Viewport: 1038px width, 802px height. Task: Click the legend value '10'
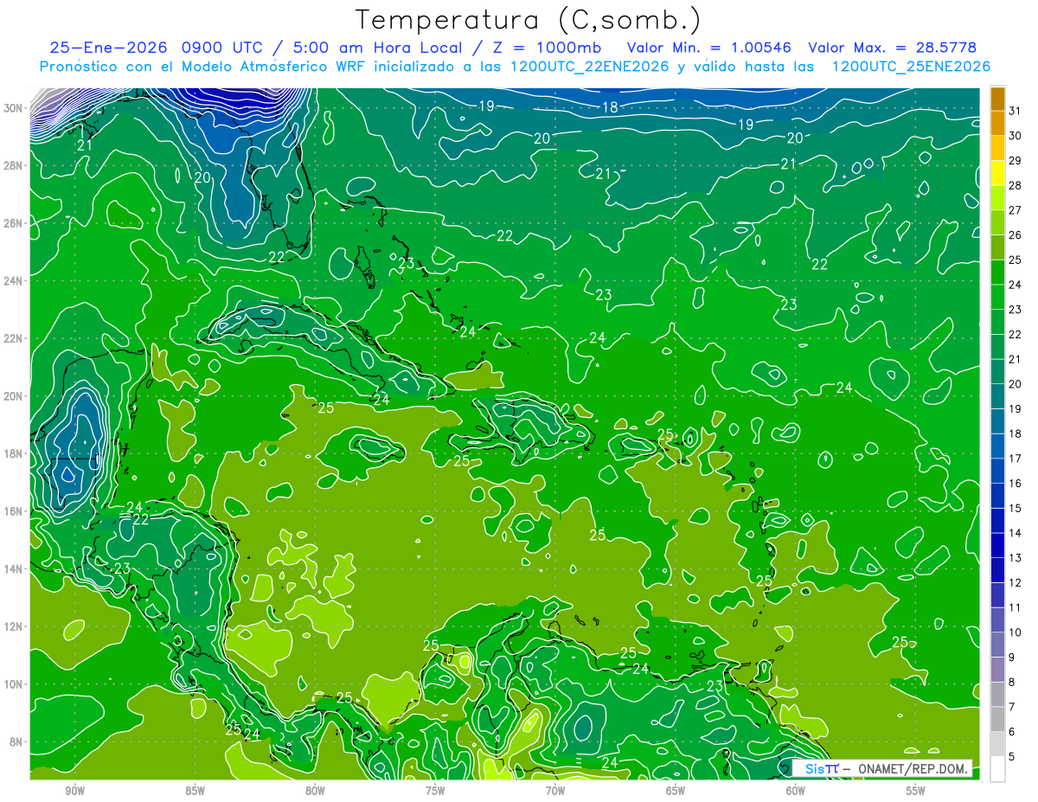coord(1015,632)
